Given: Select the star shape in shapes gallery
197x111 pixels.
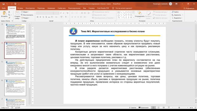Looking at the screenshot, I should click(x=131, y=17).
